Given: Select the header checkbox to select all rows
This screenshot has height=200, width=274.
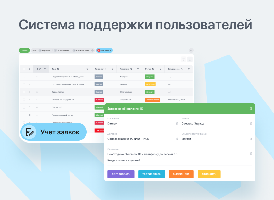Looking at the screenshot, I should [24, 68].
